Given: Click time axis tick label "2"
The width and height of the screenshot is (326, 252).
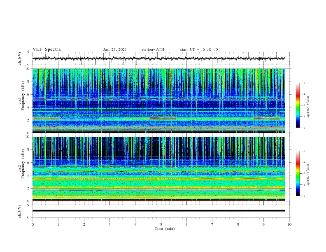Looking at the screenshot, I should (84, 224).
